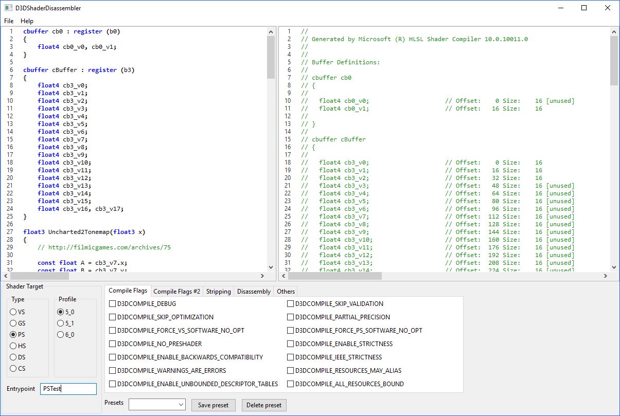620x416 pixels.
Task: Open the Presets dropdown
Action: click(157, 405)
